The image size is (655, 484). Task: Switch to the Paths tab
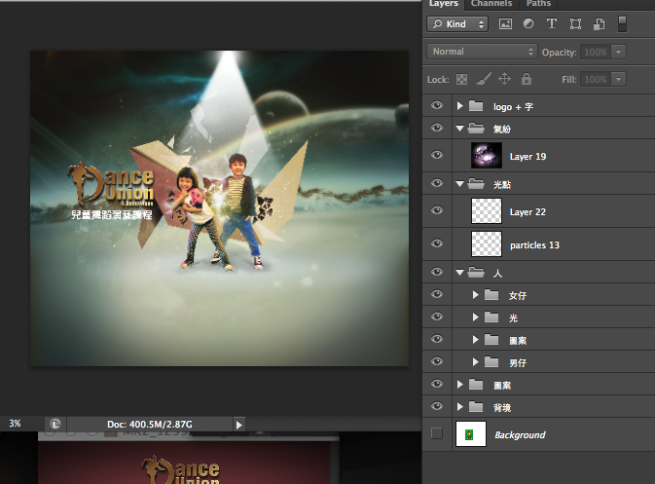[x=538, y=3]
